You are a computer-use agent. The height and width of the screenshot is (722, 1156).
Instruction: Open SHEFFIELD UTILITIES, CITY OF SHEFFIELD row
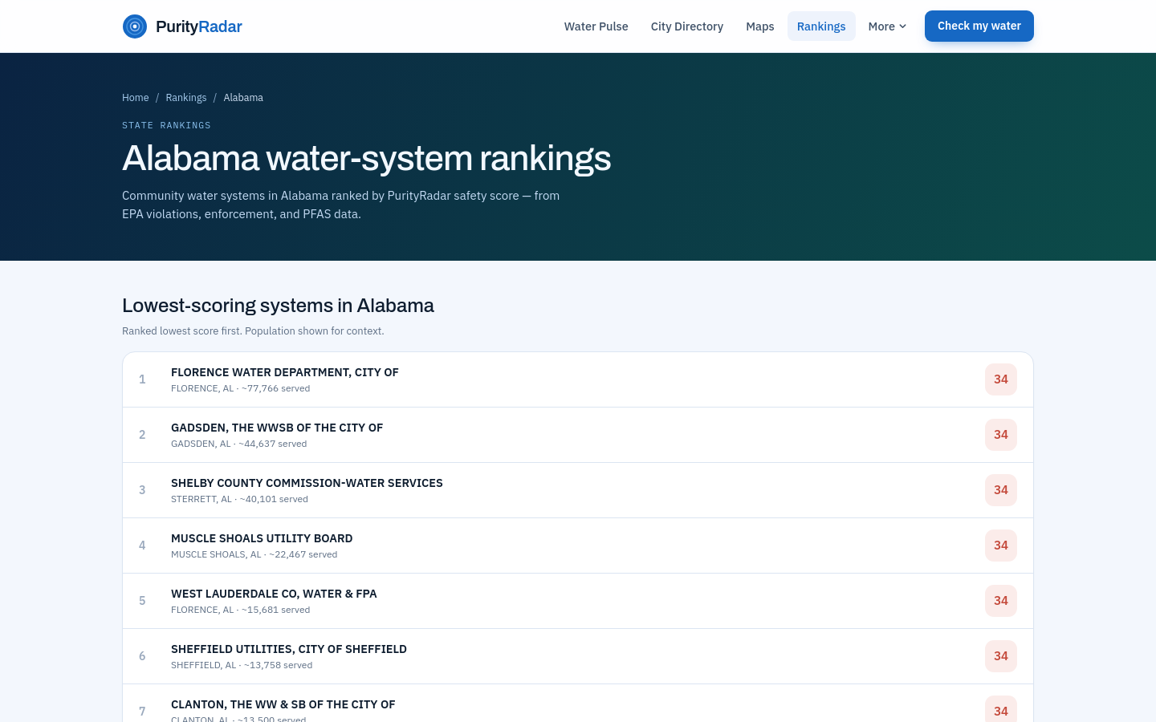pos(578,656)
